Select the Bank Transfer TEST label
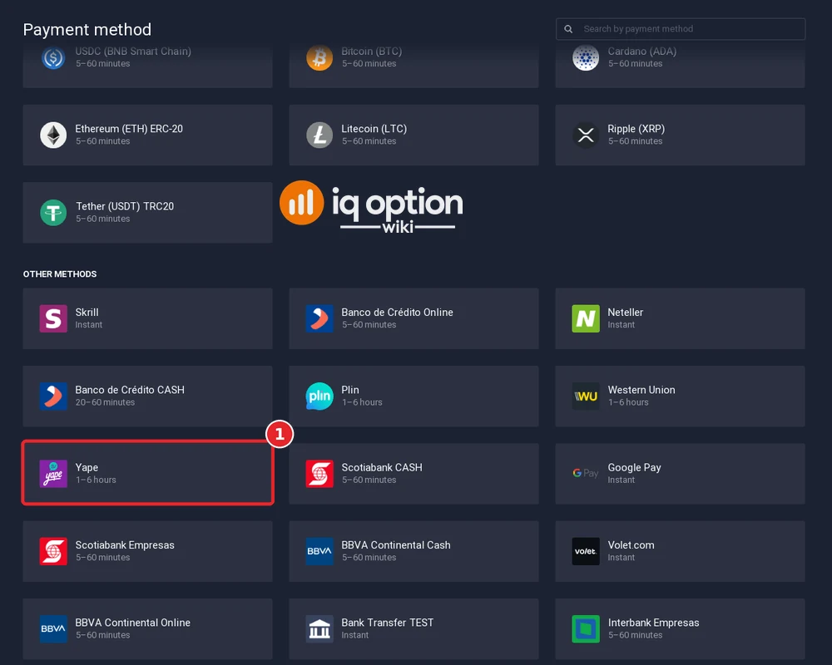 (x=388, y=623)
